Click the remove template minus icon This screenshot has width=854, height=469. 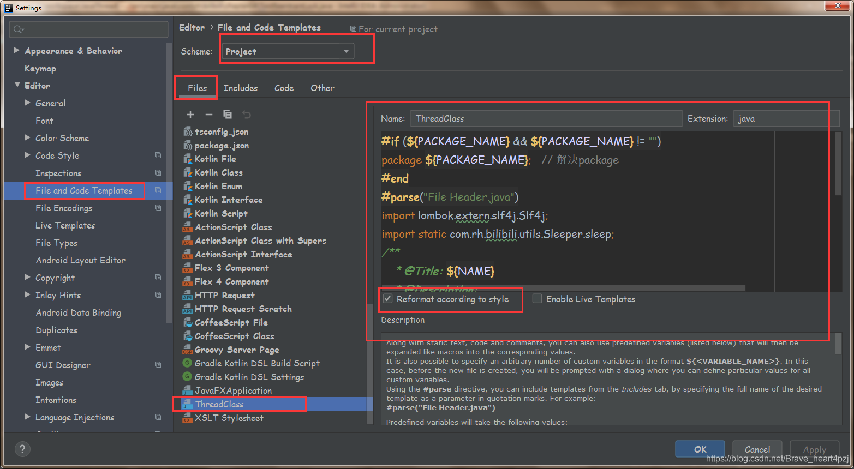[x=209, y=115]
